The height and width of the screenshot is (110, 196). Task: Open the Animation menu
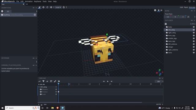click(x=29, y=2)
